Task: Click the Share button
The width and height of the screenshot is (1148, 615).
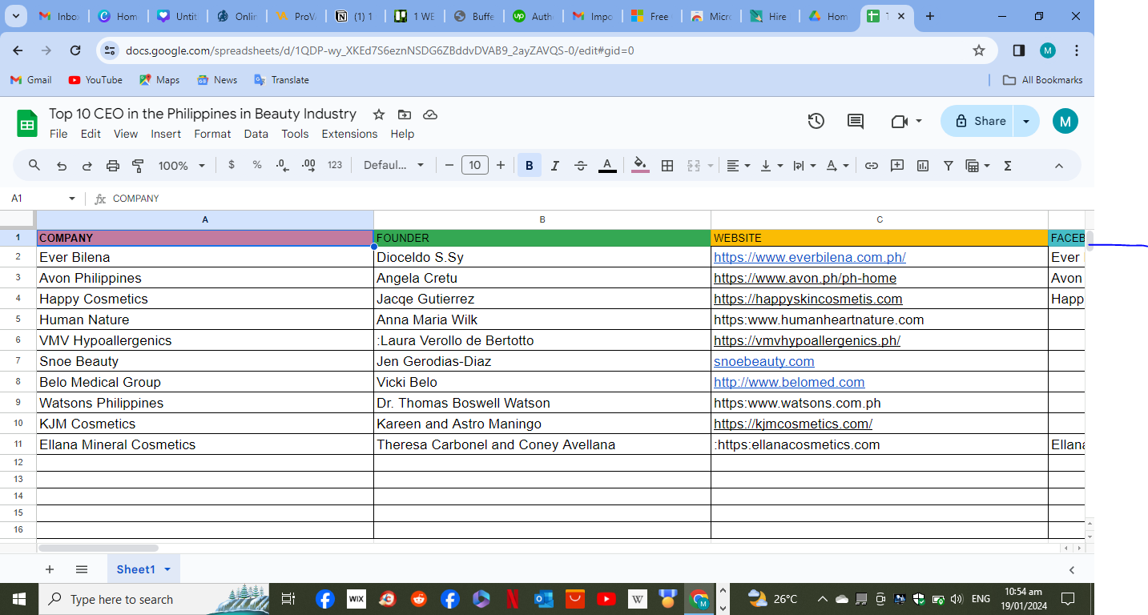Action: 979,122
